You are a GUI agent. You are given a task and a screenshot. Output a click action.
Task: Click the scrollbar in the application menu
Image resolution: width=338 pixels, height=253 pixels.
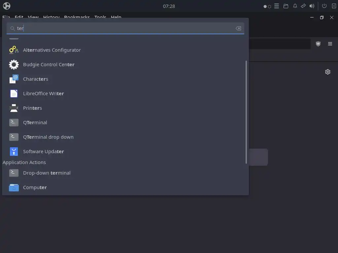click(x=246, y=112)
